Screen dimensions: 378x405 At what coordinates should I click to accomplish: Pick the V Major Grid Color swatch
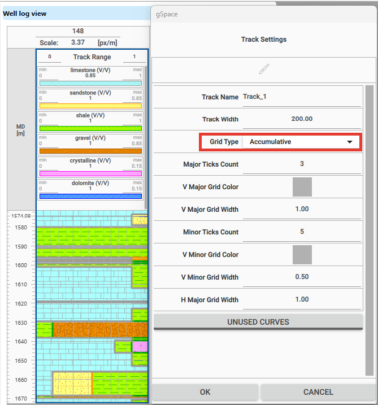302,187
